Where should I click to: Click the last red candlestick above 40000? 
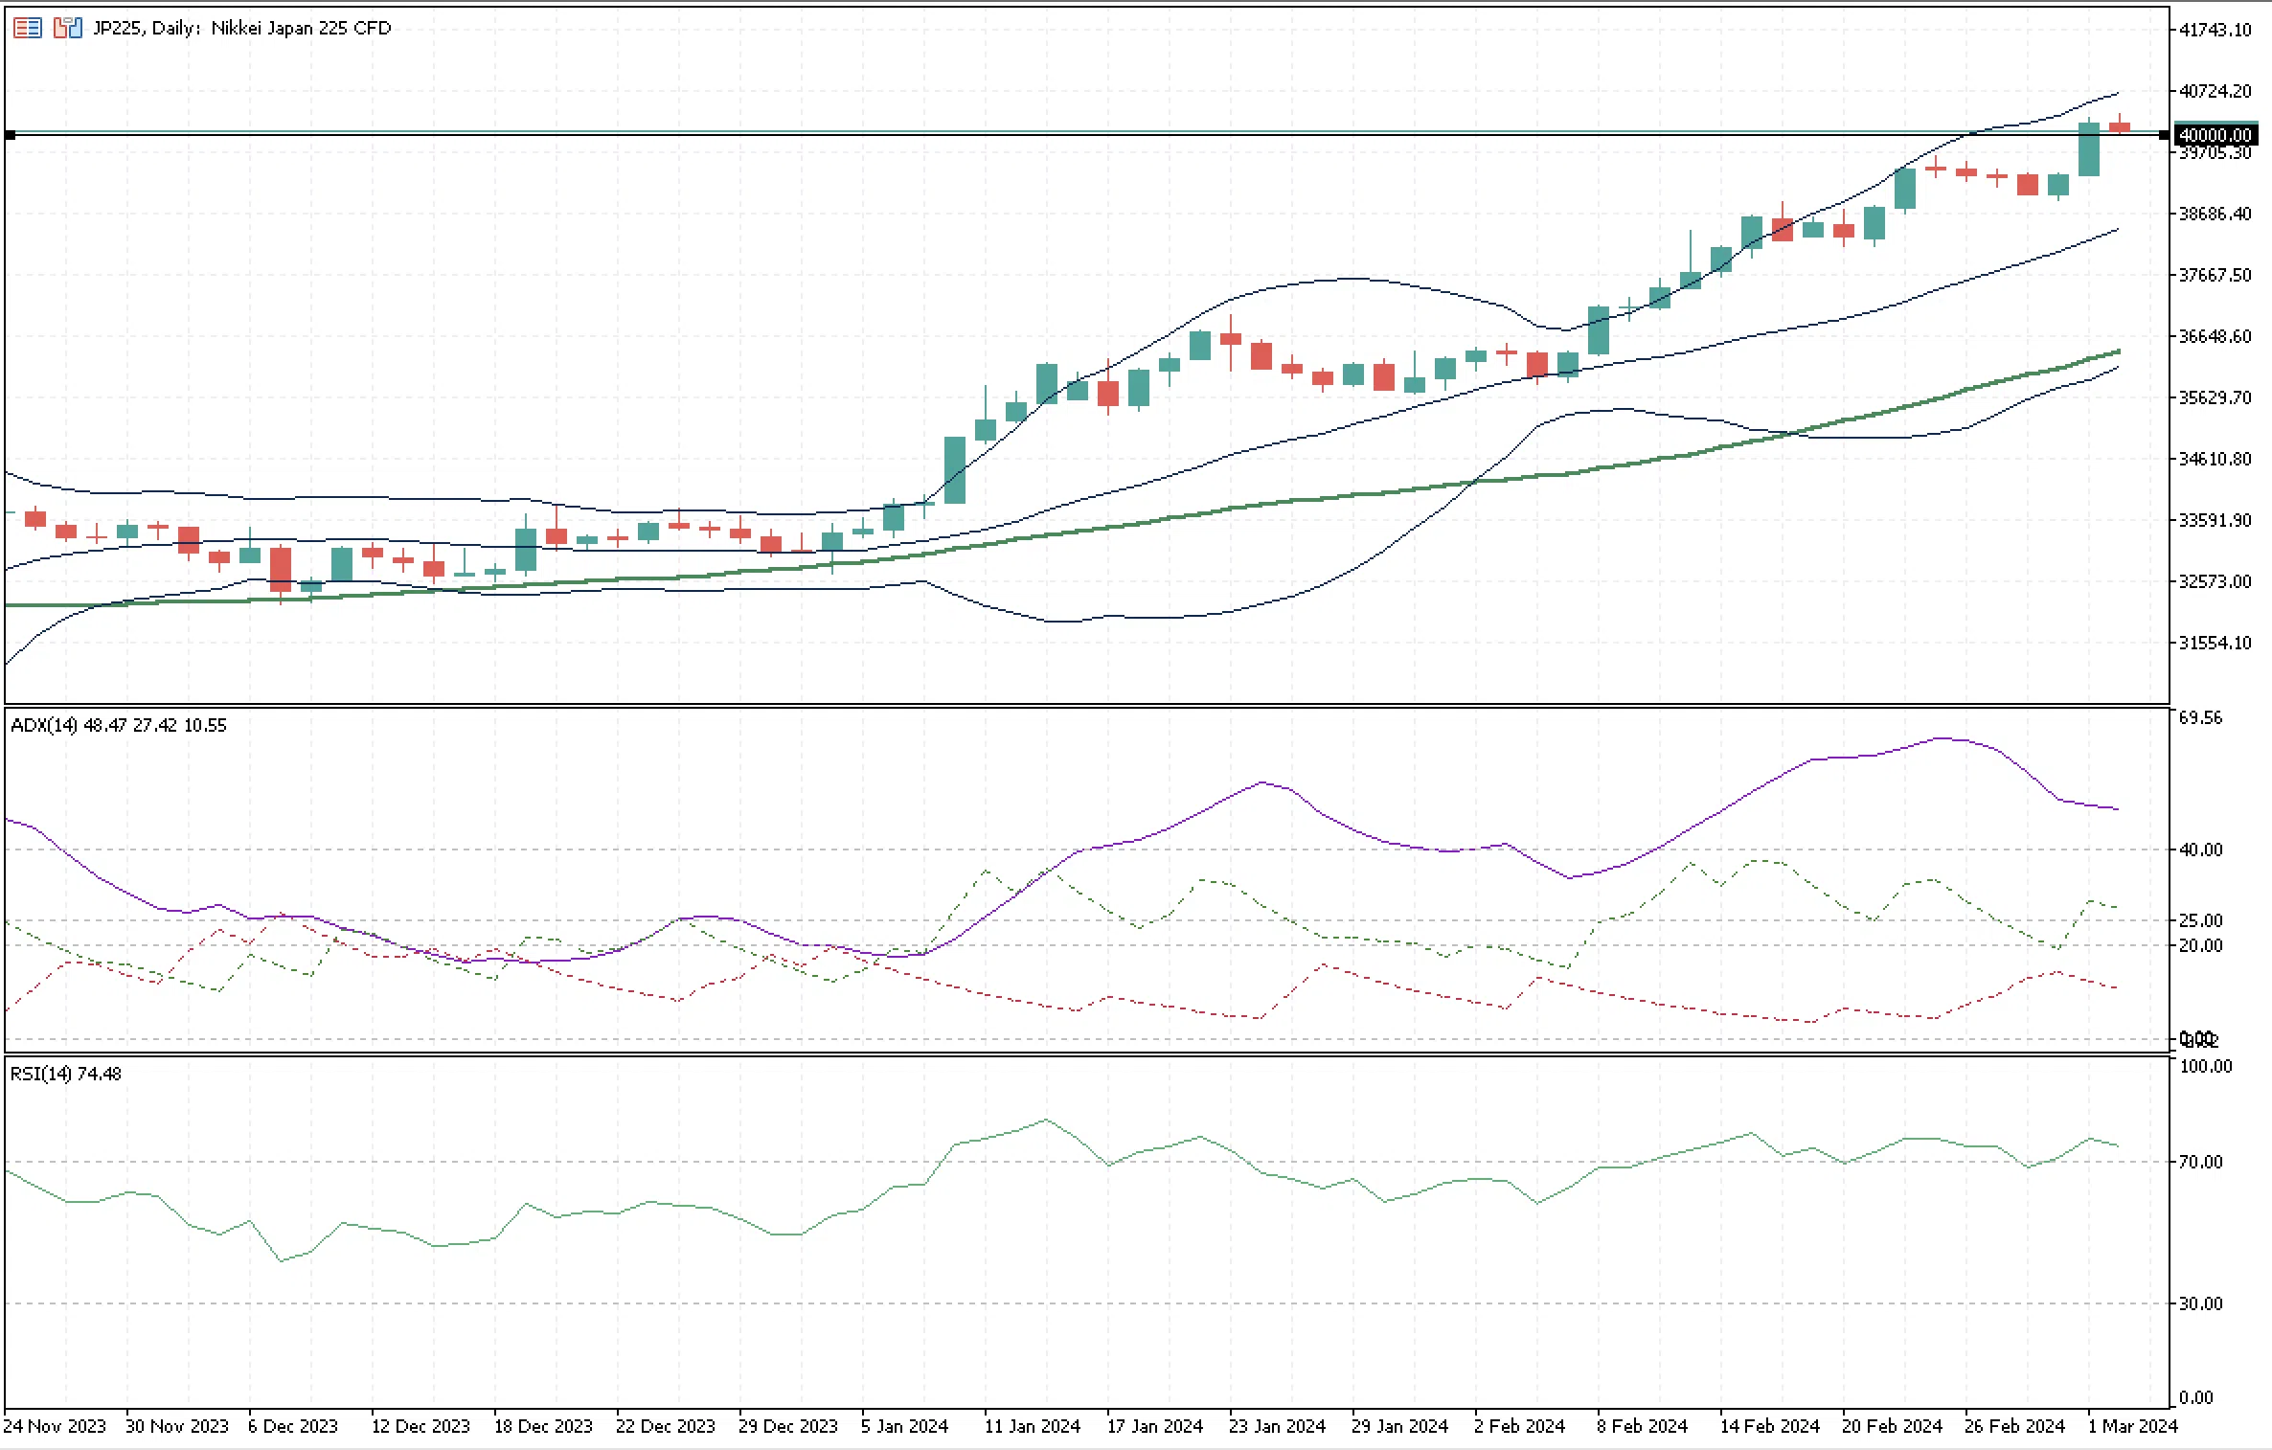coord(2120,127)
